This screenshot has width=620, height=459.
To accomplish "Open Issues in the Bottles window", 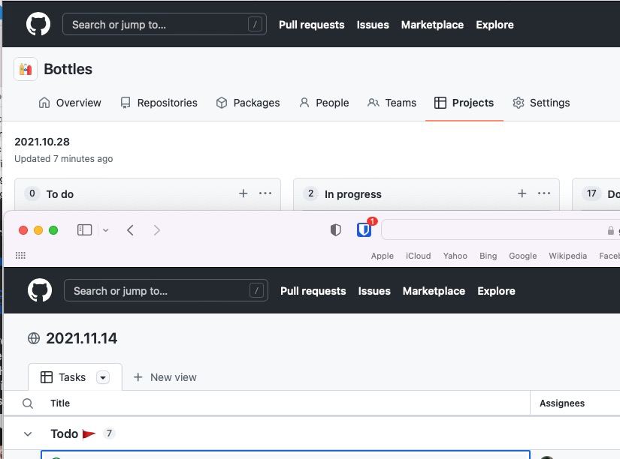I will [373, 25].
